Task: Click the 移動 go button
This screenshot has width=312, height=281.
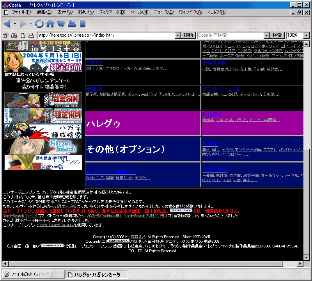Action: [x=188, y=35]
